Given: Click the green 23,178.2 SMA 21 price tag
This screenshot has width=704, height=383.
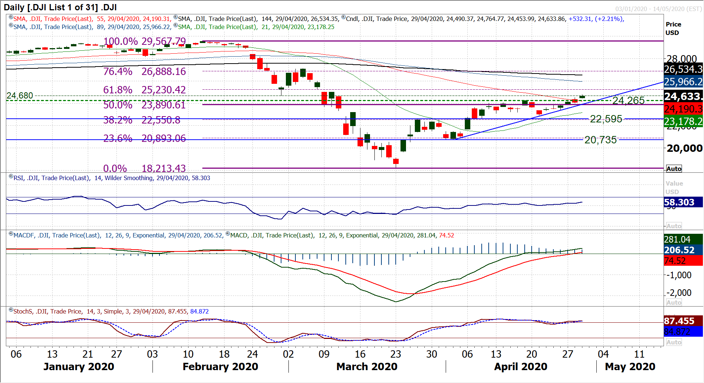Looking at the screenshot, I should coord(683,121).
